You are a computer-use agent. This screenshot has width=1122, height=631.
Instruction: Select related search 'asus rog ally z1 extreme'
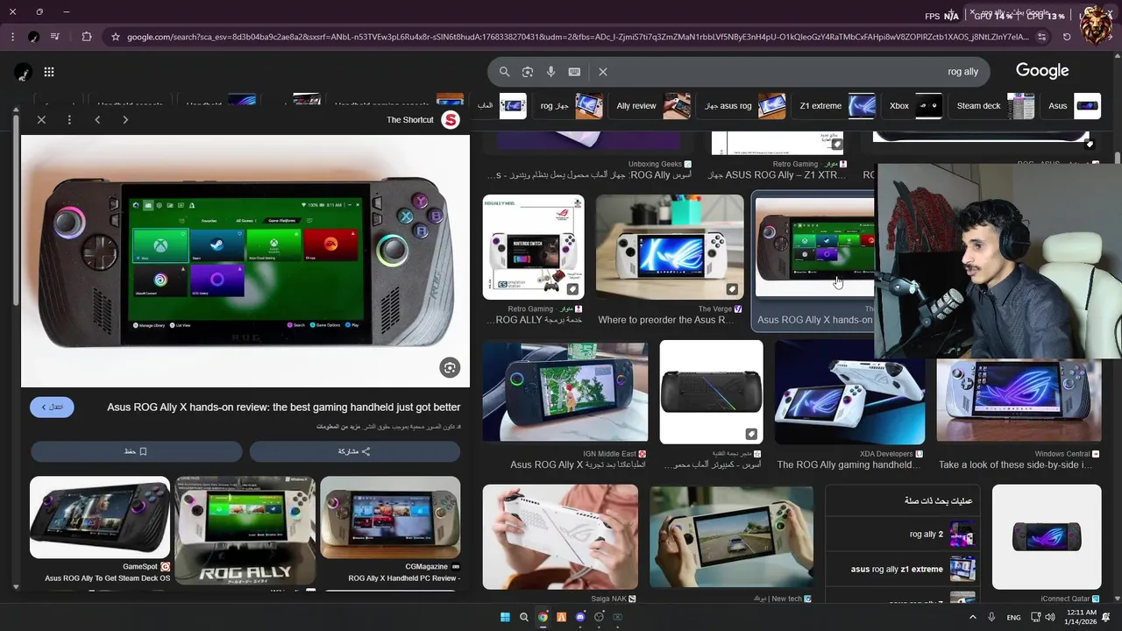(902, 569)
